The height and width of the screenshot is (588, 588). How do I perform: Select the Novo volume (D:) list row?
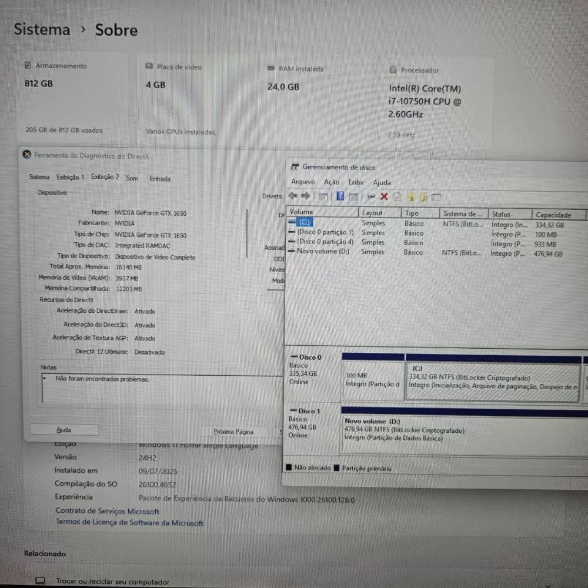(x=323, y=251)
